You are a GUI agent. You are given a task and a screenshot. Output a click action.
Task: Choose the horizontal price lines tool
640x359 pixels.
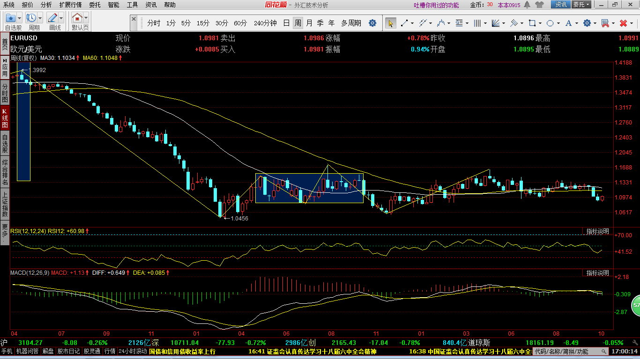pos(459,23)
